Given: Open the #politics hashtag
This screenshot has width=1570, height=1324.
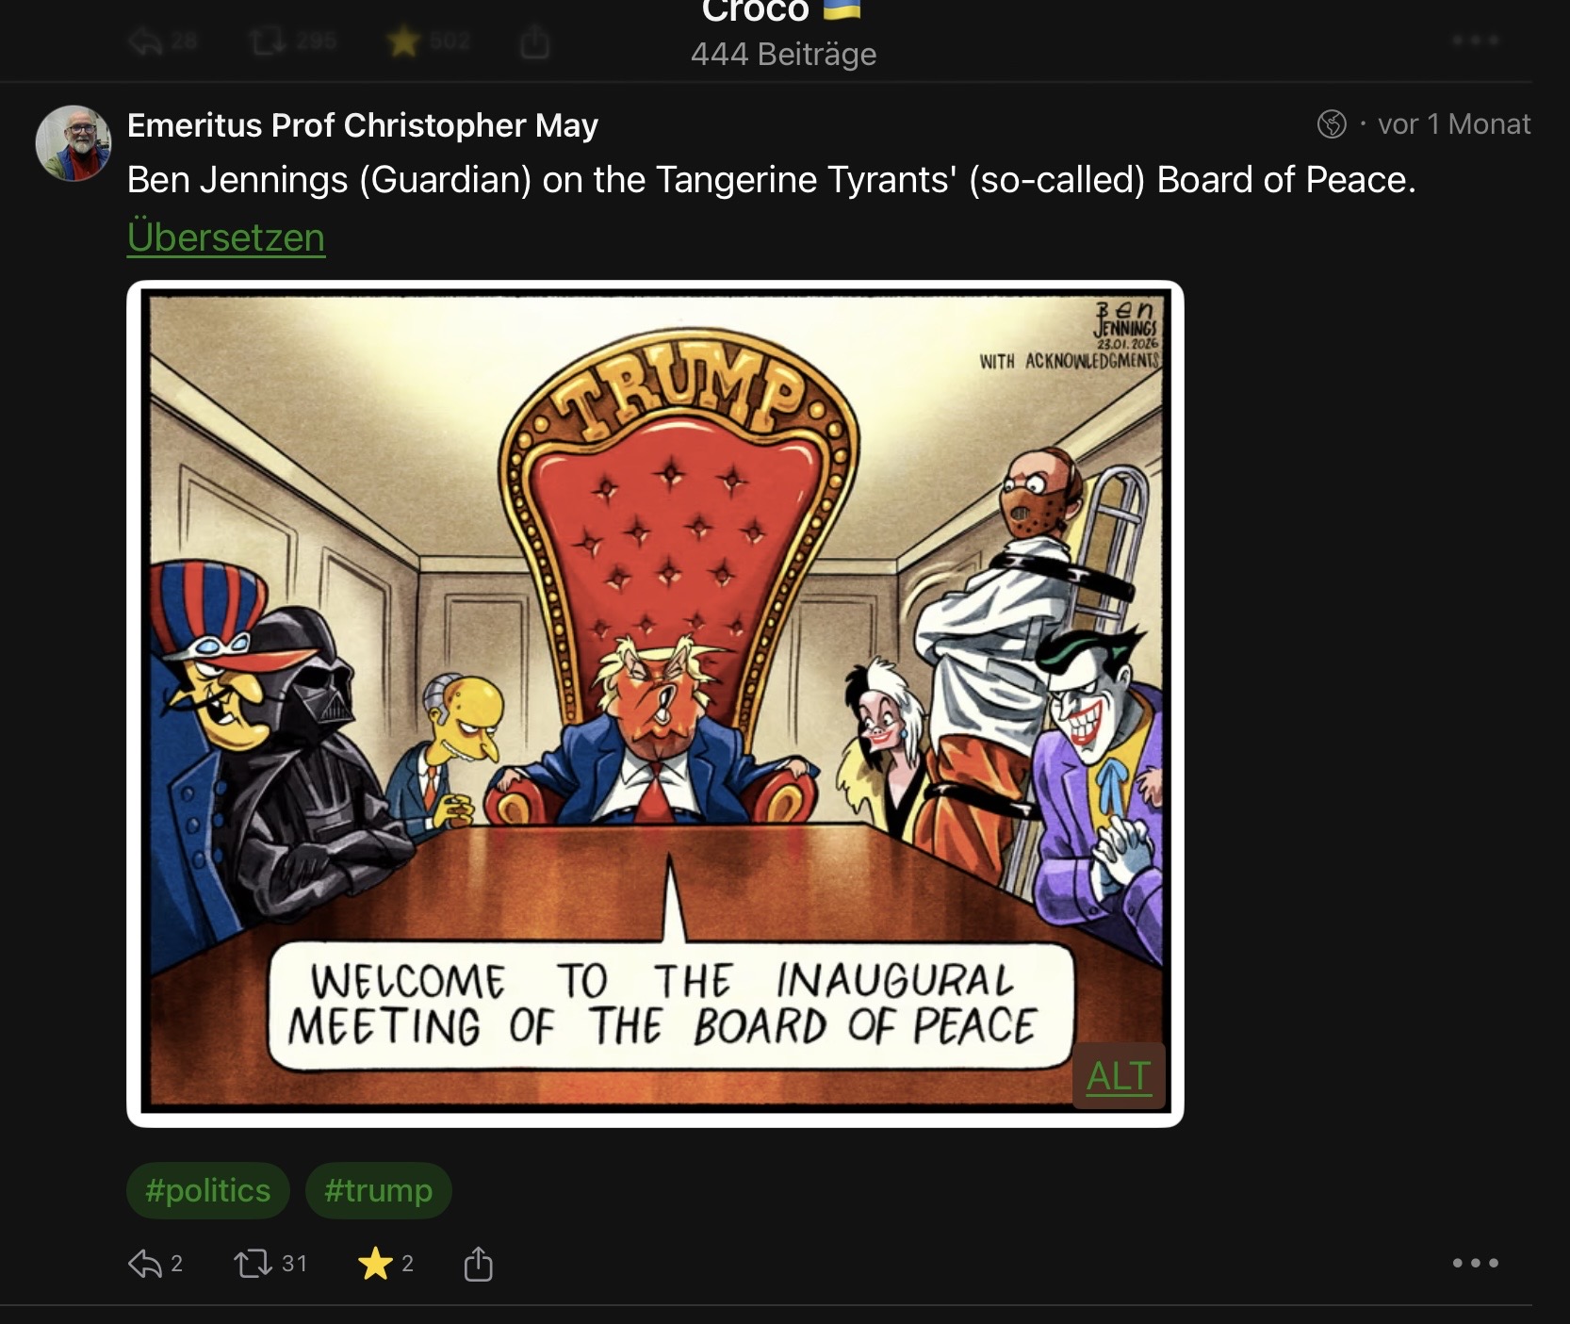Looking at the screenshot, I should [x=208, y=1190].
